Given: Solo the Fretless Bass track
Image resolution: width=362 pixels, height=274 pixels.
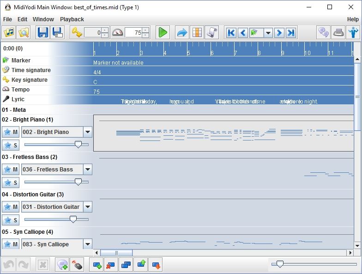Looking at the screenshot, I should 11,183.
